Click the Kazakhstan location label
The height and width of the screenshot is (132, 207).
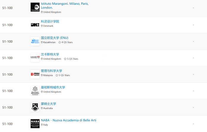[49, 42]
